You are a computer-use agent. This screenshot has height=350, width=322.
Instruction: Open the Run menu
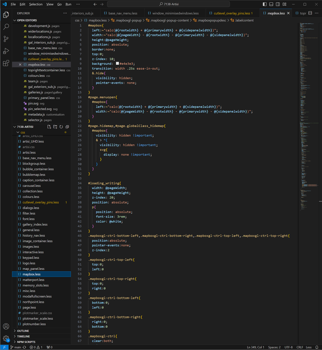tap(68, 4)
